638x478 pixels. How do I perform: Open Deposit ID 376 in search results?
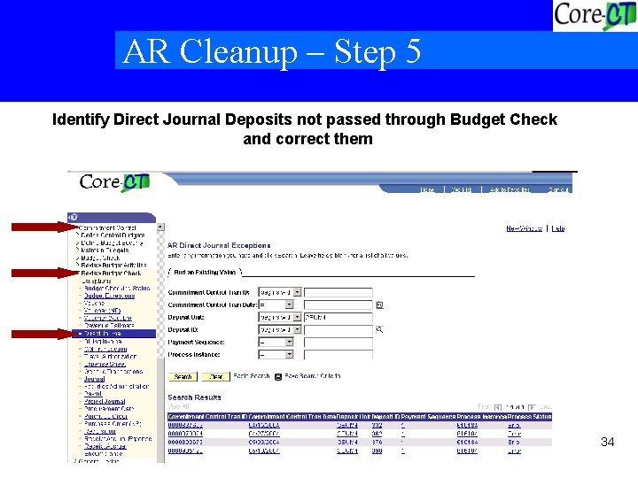[377, 443]
